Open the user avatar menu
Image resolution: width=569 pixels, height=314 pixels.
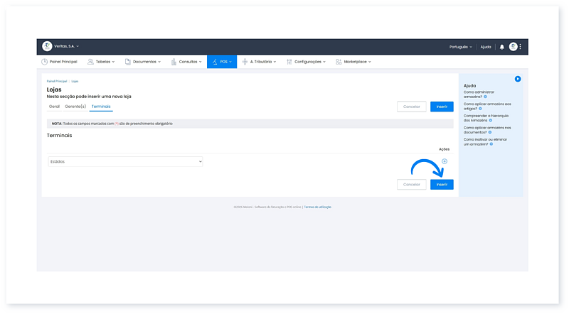[x=513, y=47]
